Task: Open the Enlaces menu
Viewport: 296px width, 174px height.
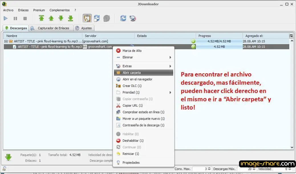Action: (23, 10)
